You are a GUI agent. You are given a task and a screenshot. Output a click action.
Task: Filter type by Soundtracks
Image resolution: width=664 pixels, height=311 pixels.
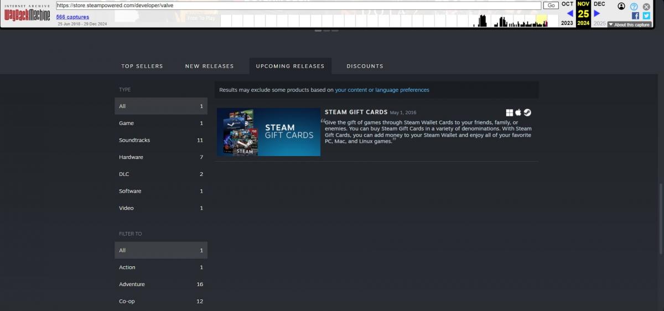click(161, 141)
